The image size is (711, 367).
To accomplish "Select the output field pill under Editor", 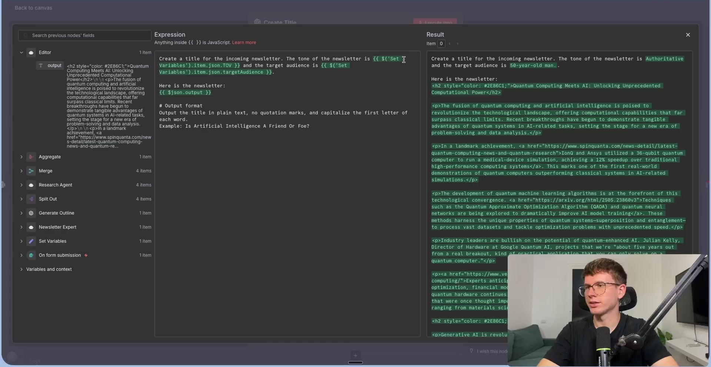I will 50,65.
